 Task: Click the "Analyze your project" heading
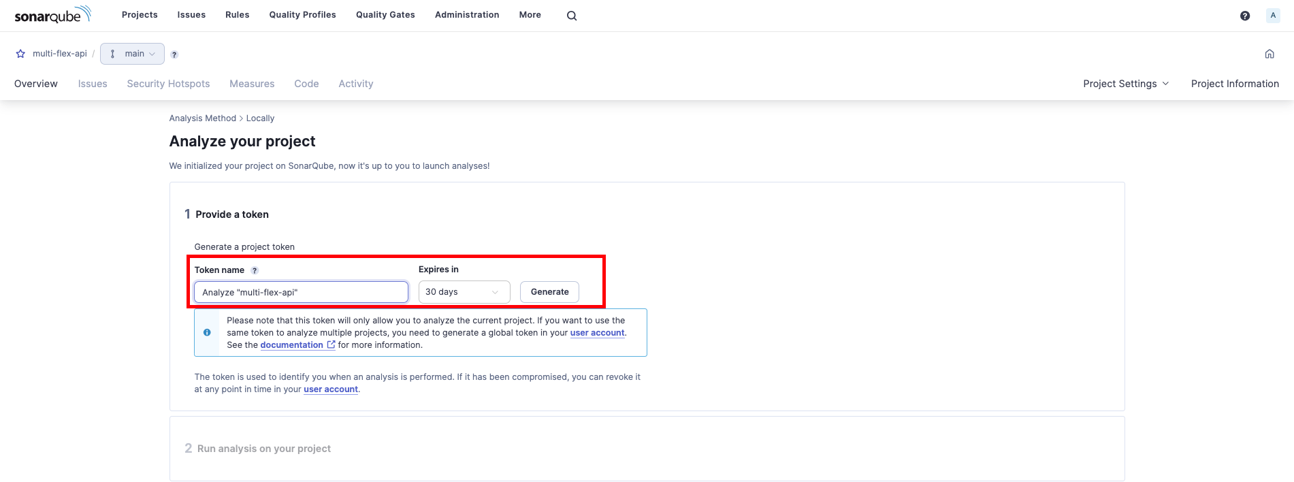(242, 142)
